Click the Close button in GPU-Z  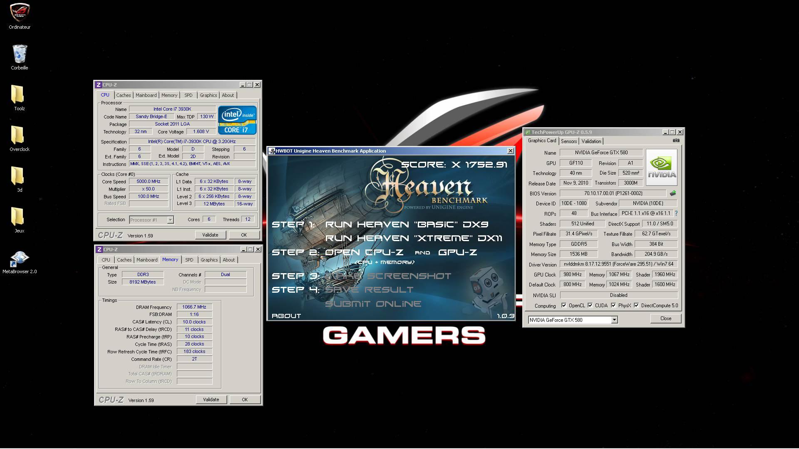[666, 318]
